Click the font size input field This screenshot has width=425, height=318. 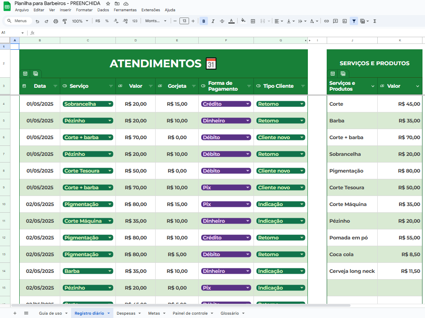[184, 21]
